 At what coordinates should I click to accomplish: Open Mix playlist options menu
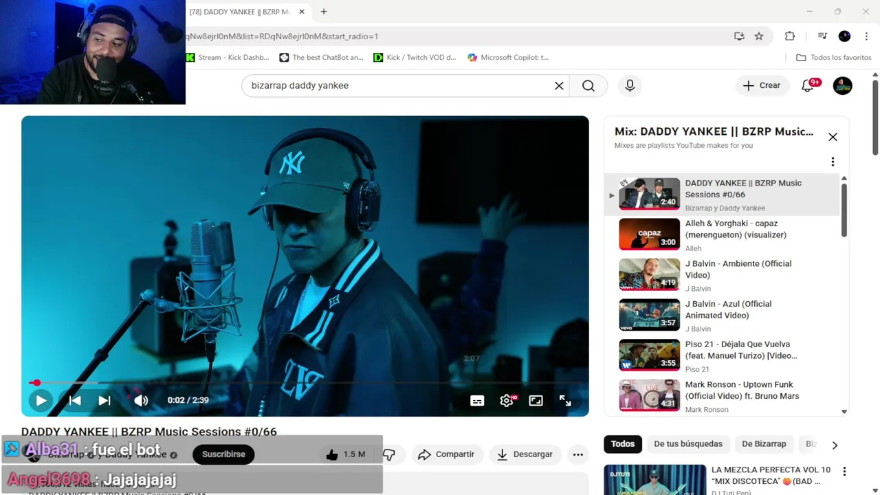833,162
